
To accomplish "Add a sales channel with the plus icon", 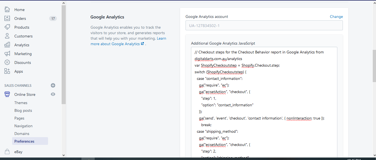I will coord(53,85).
